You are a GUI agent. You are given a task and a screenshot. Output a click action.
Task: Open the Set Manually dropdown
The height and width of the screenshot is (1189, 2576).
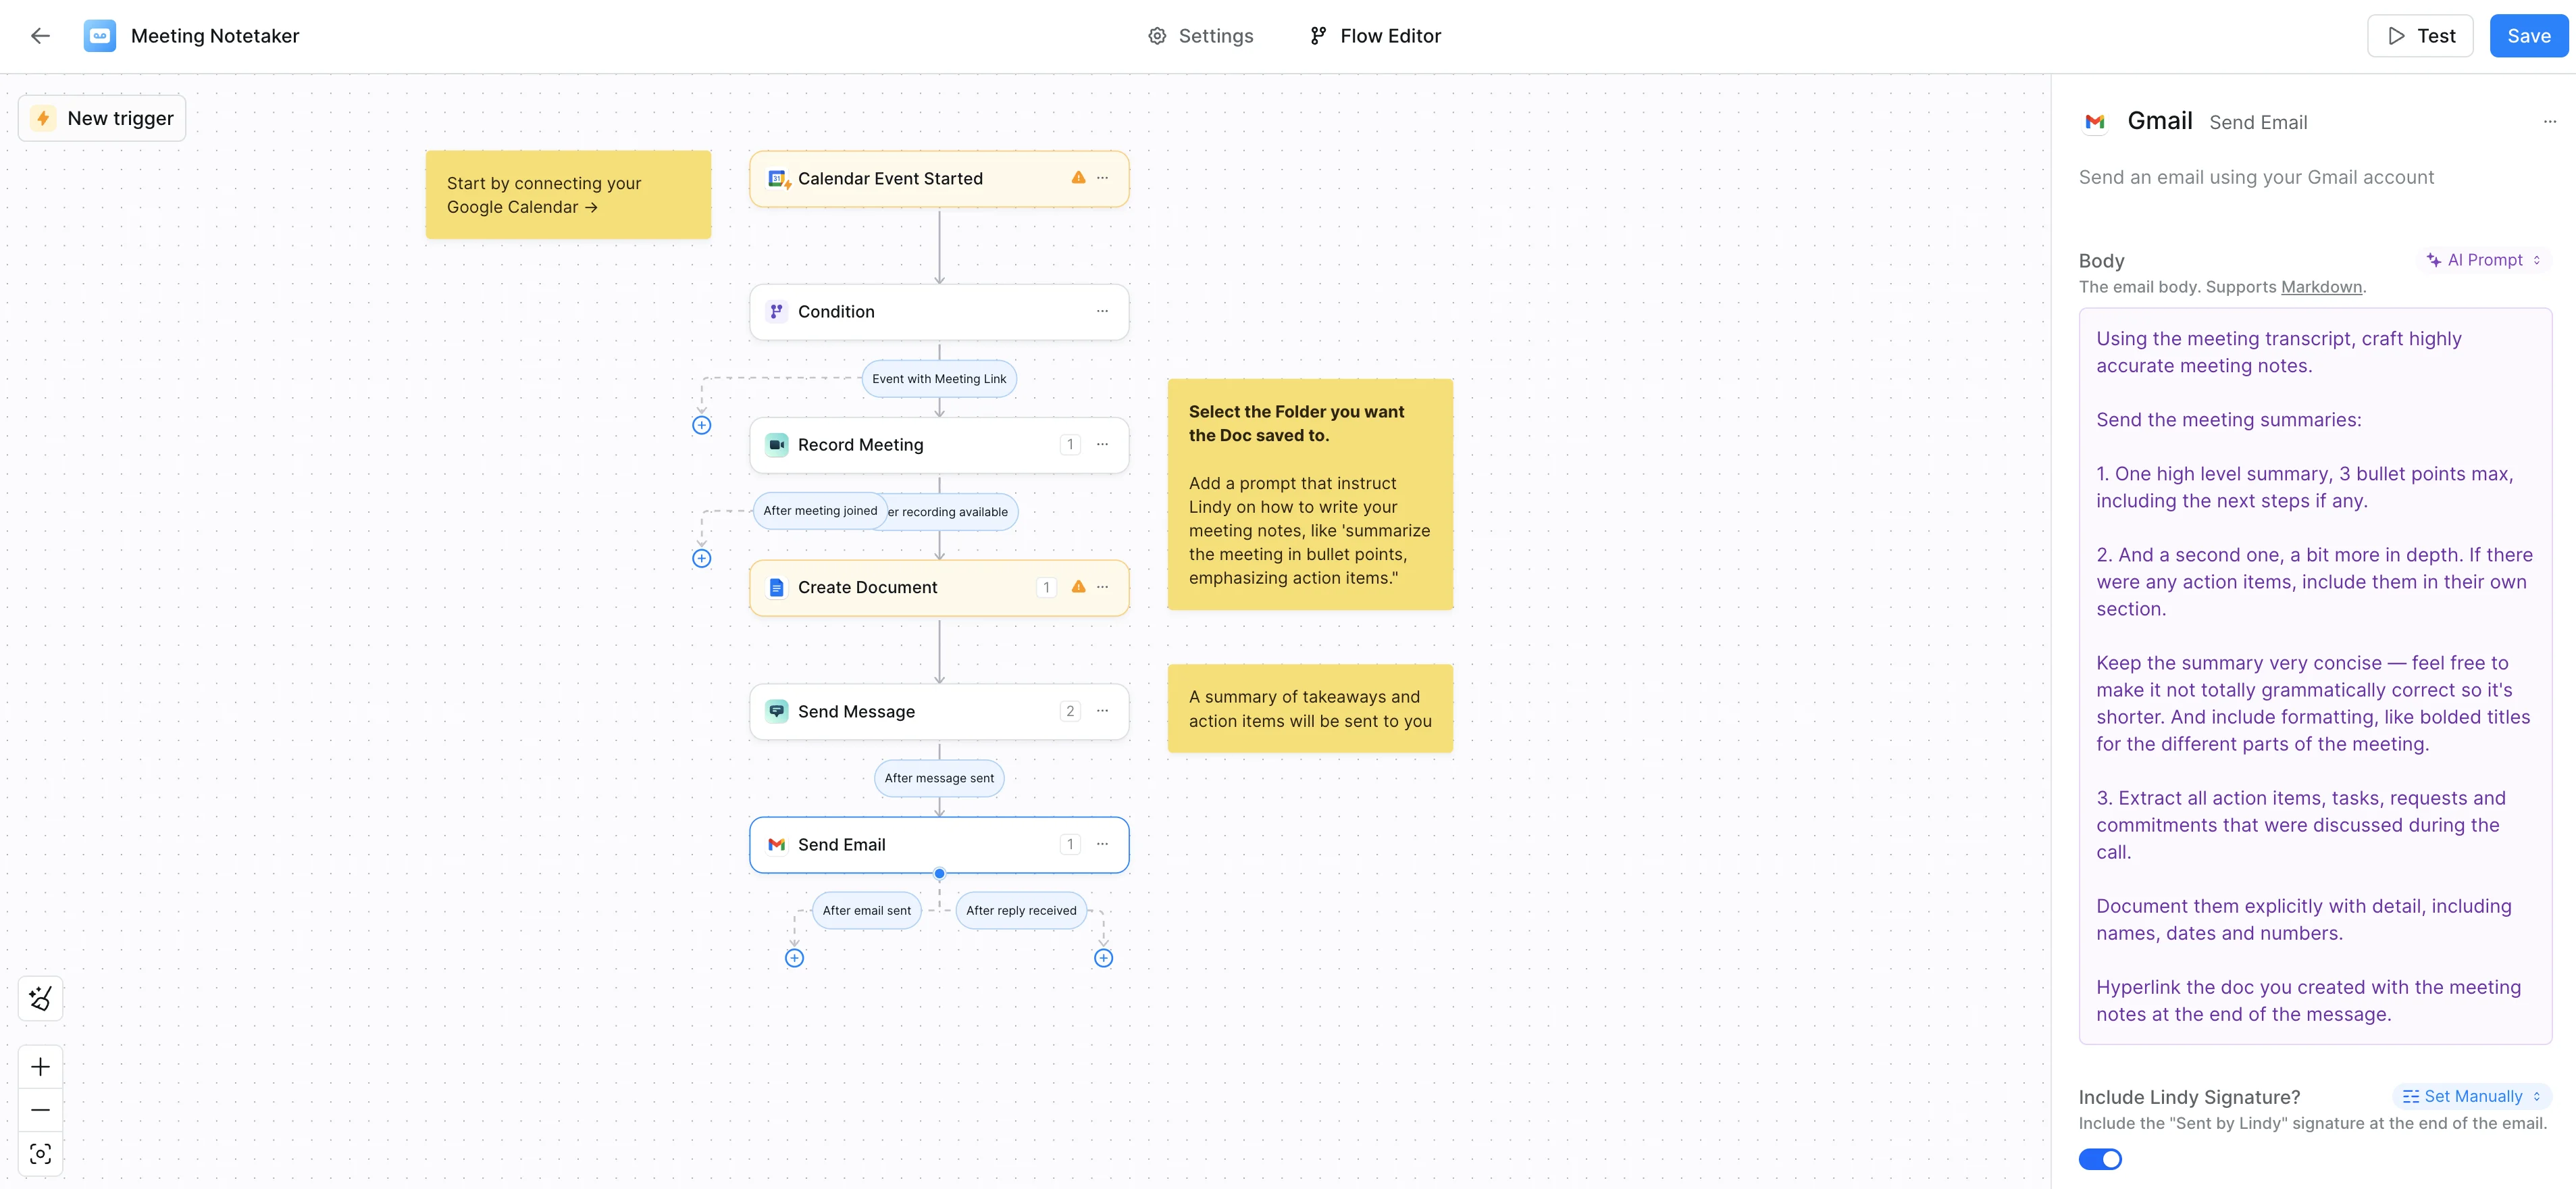2471,1096
